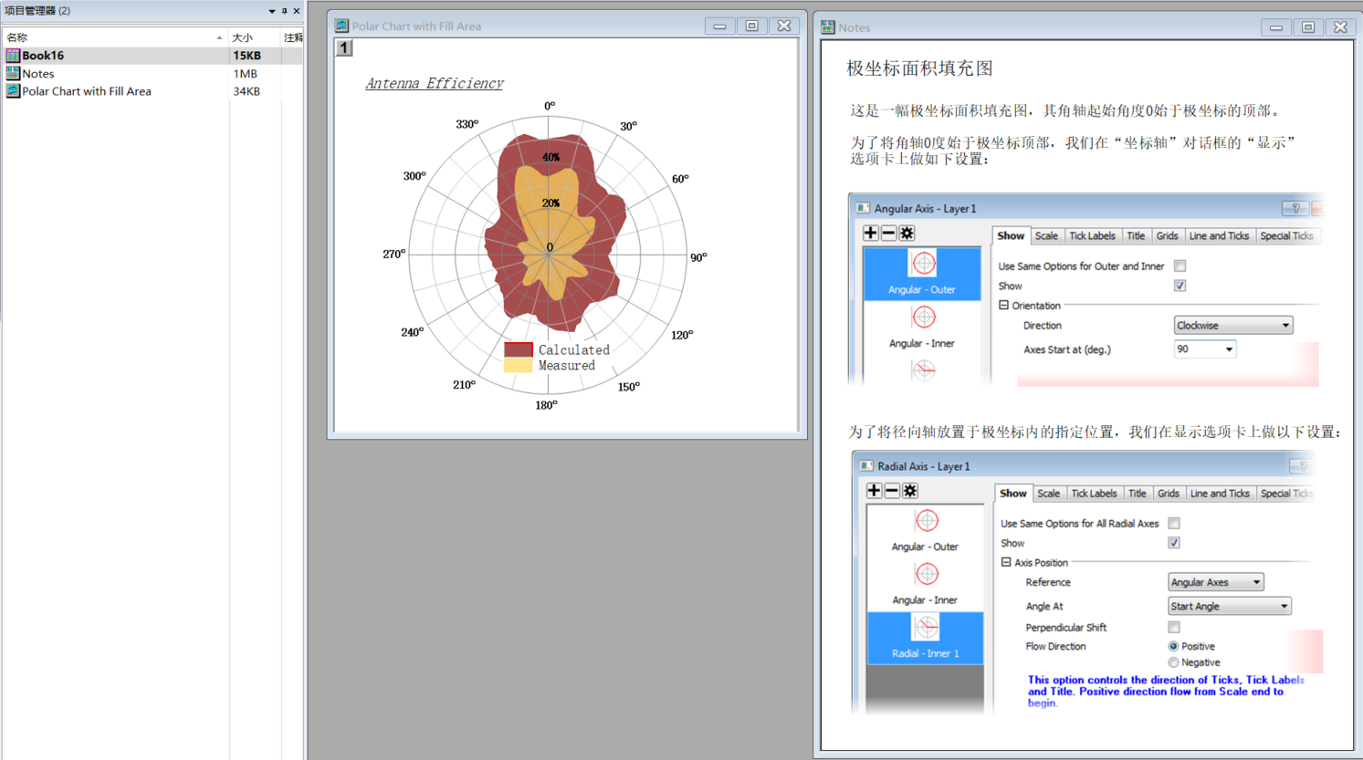
Task: Collapse the Axis Position section
Action: 1006,563
